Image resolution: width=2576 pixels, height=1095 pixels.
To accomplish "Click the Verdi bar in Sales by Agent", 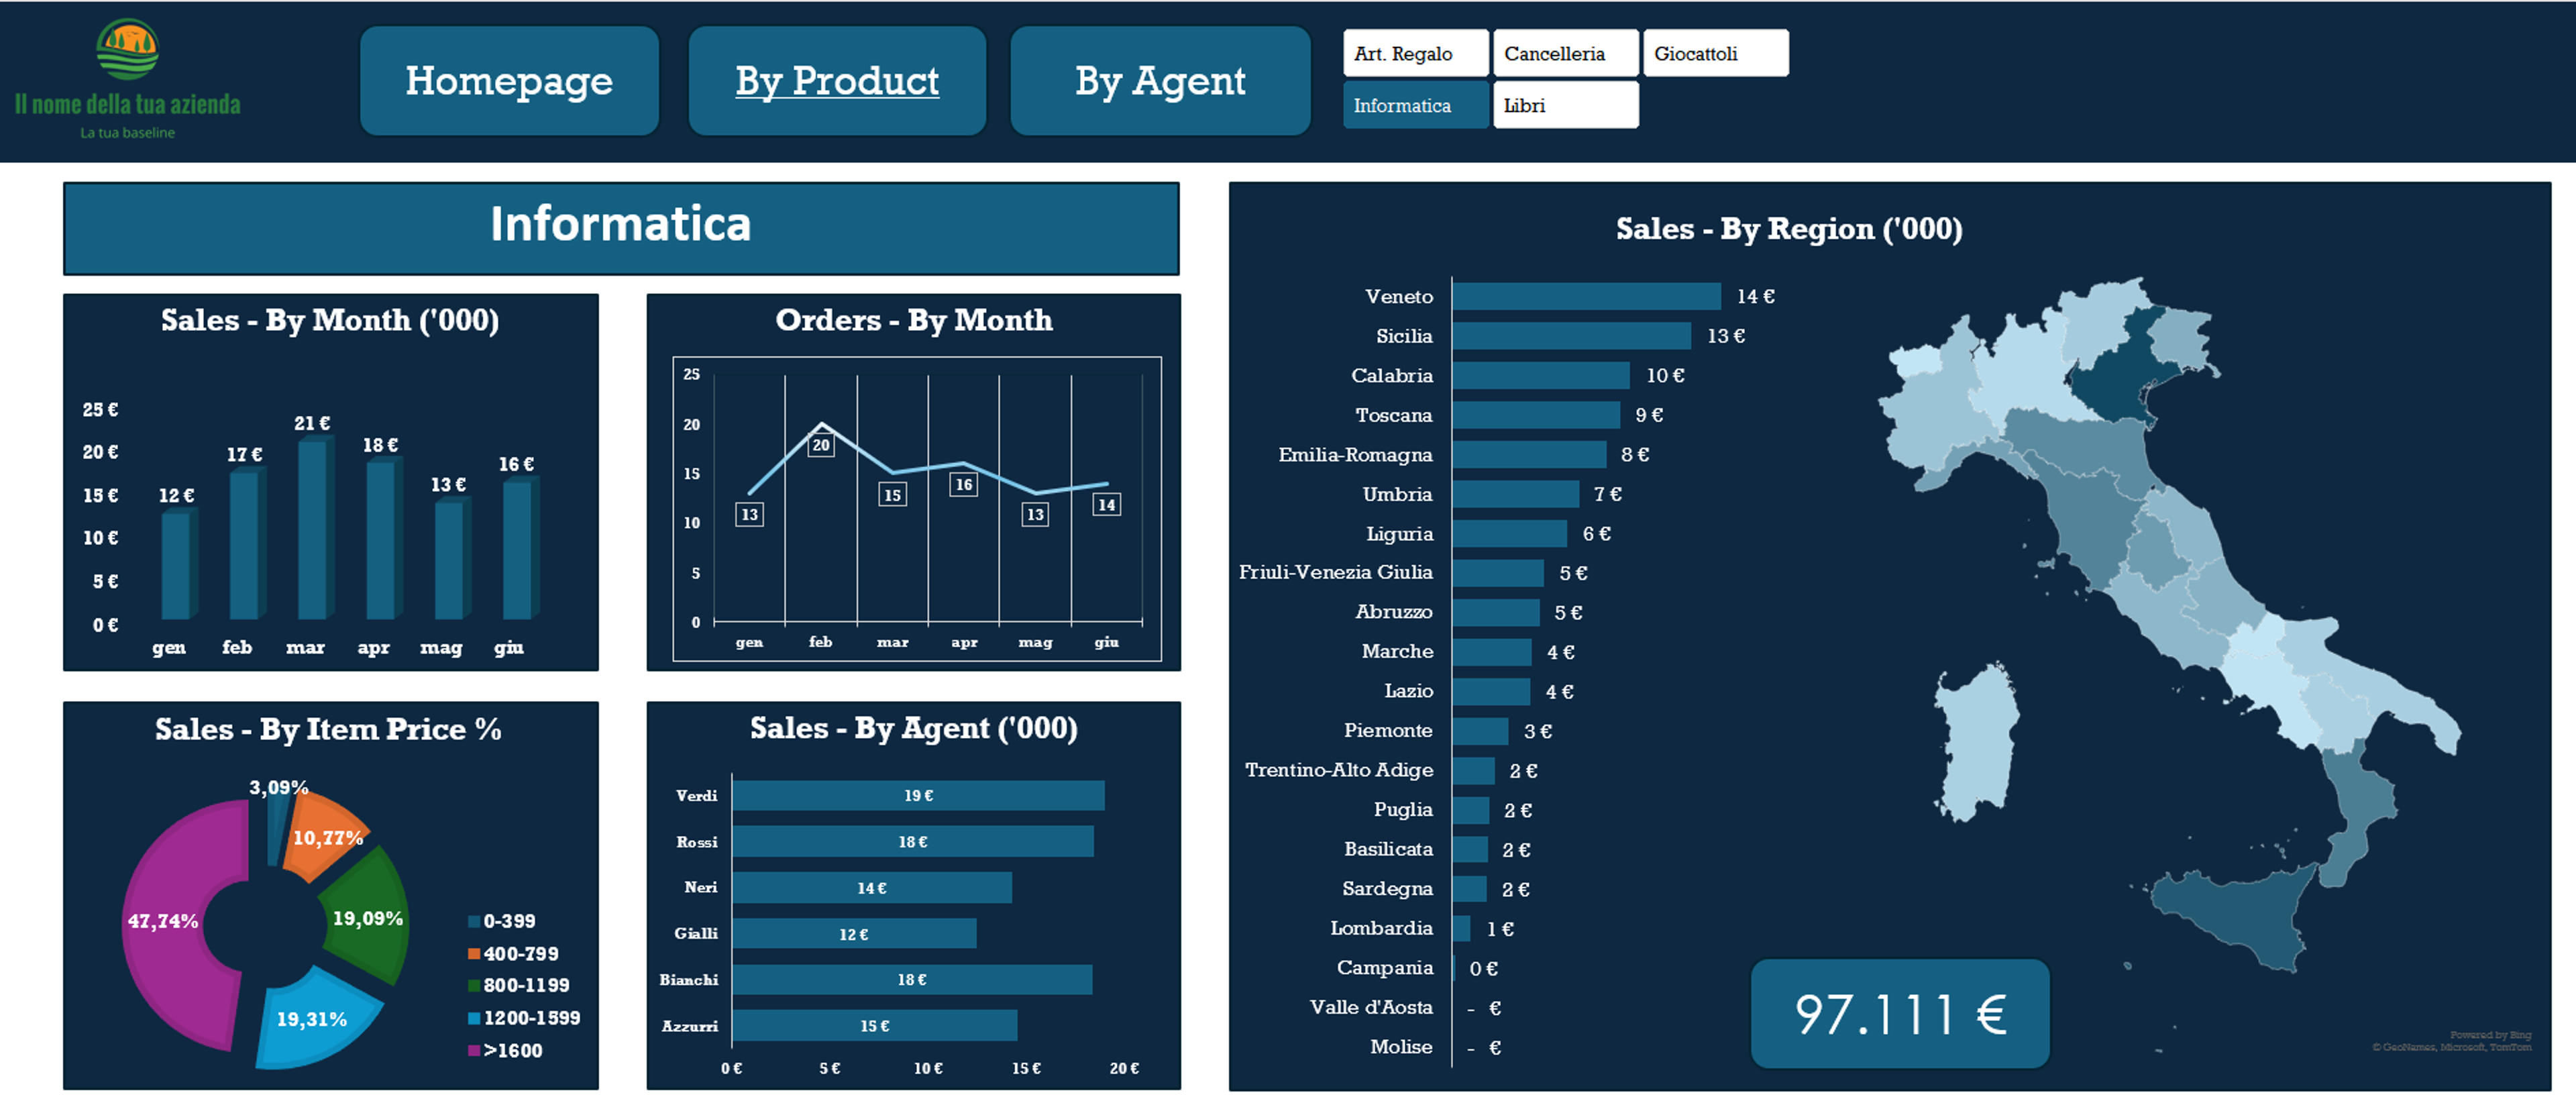I will tap(918, 795).
